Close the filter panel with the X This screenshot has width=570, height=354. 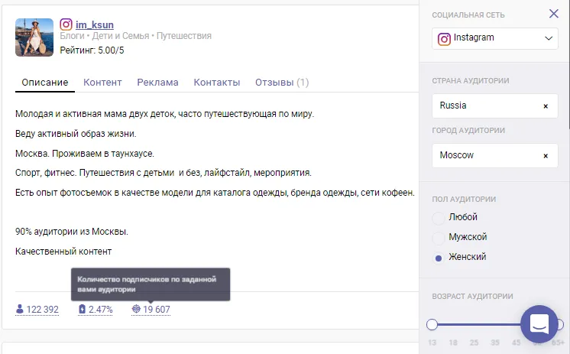click(x=554, y=14)
